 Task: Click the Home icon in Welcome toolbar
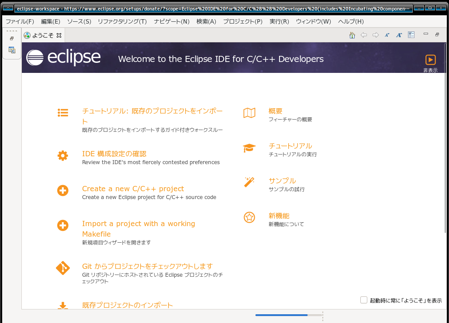point(352,35)
